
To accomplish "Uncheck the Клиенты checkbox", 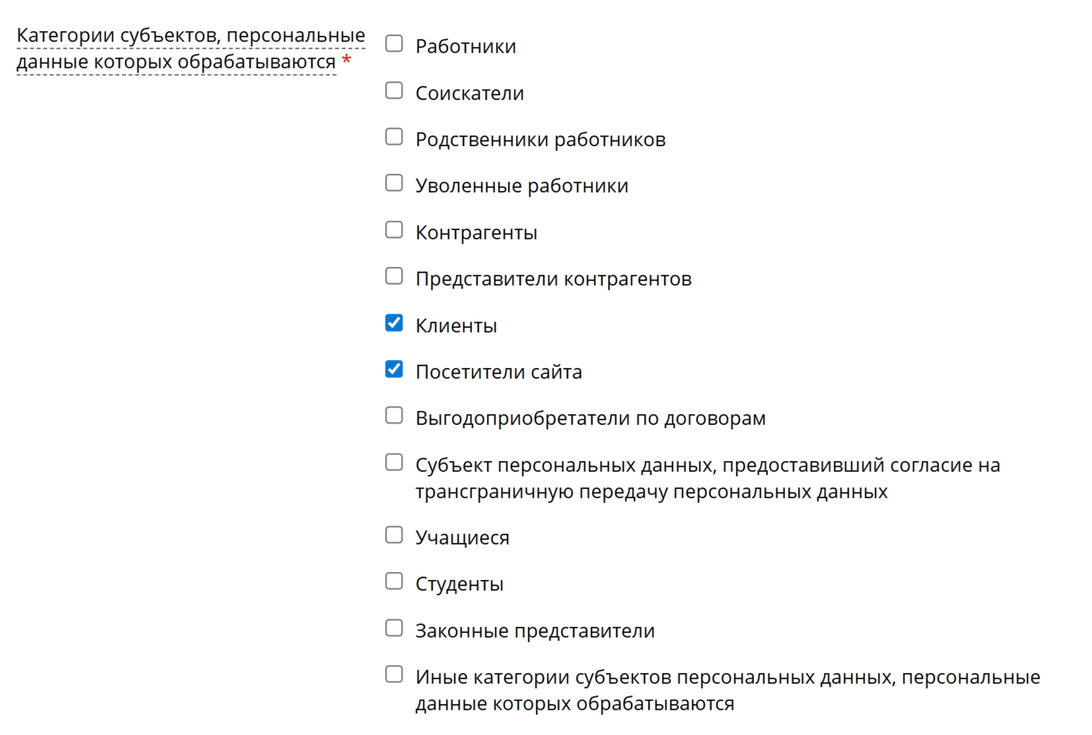I will click(394, 323).
